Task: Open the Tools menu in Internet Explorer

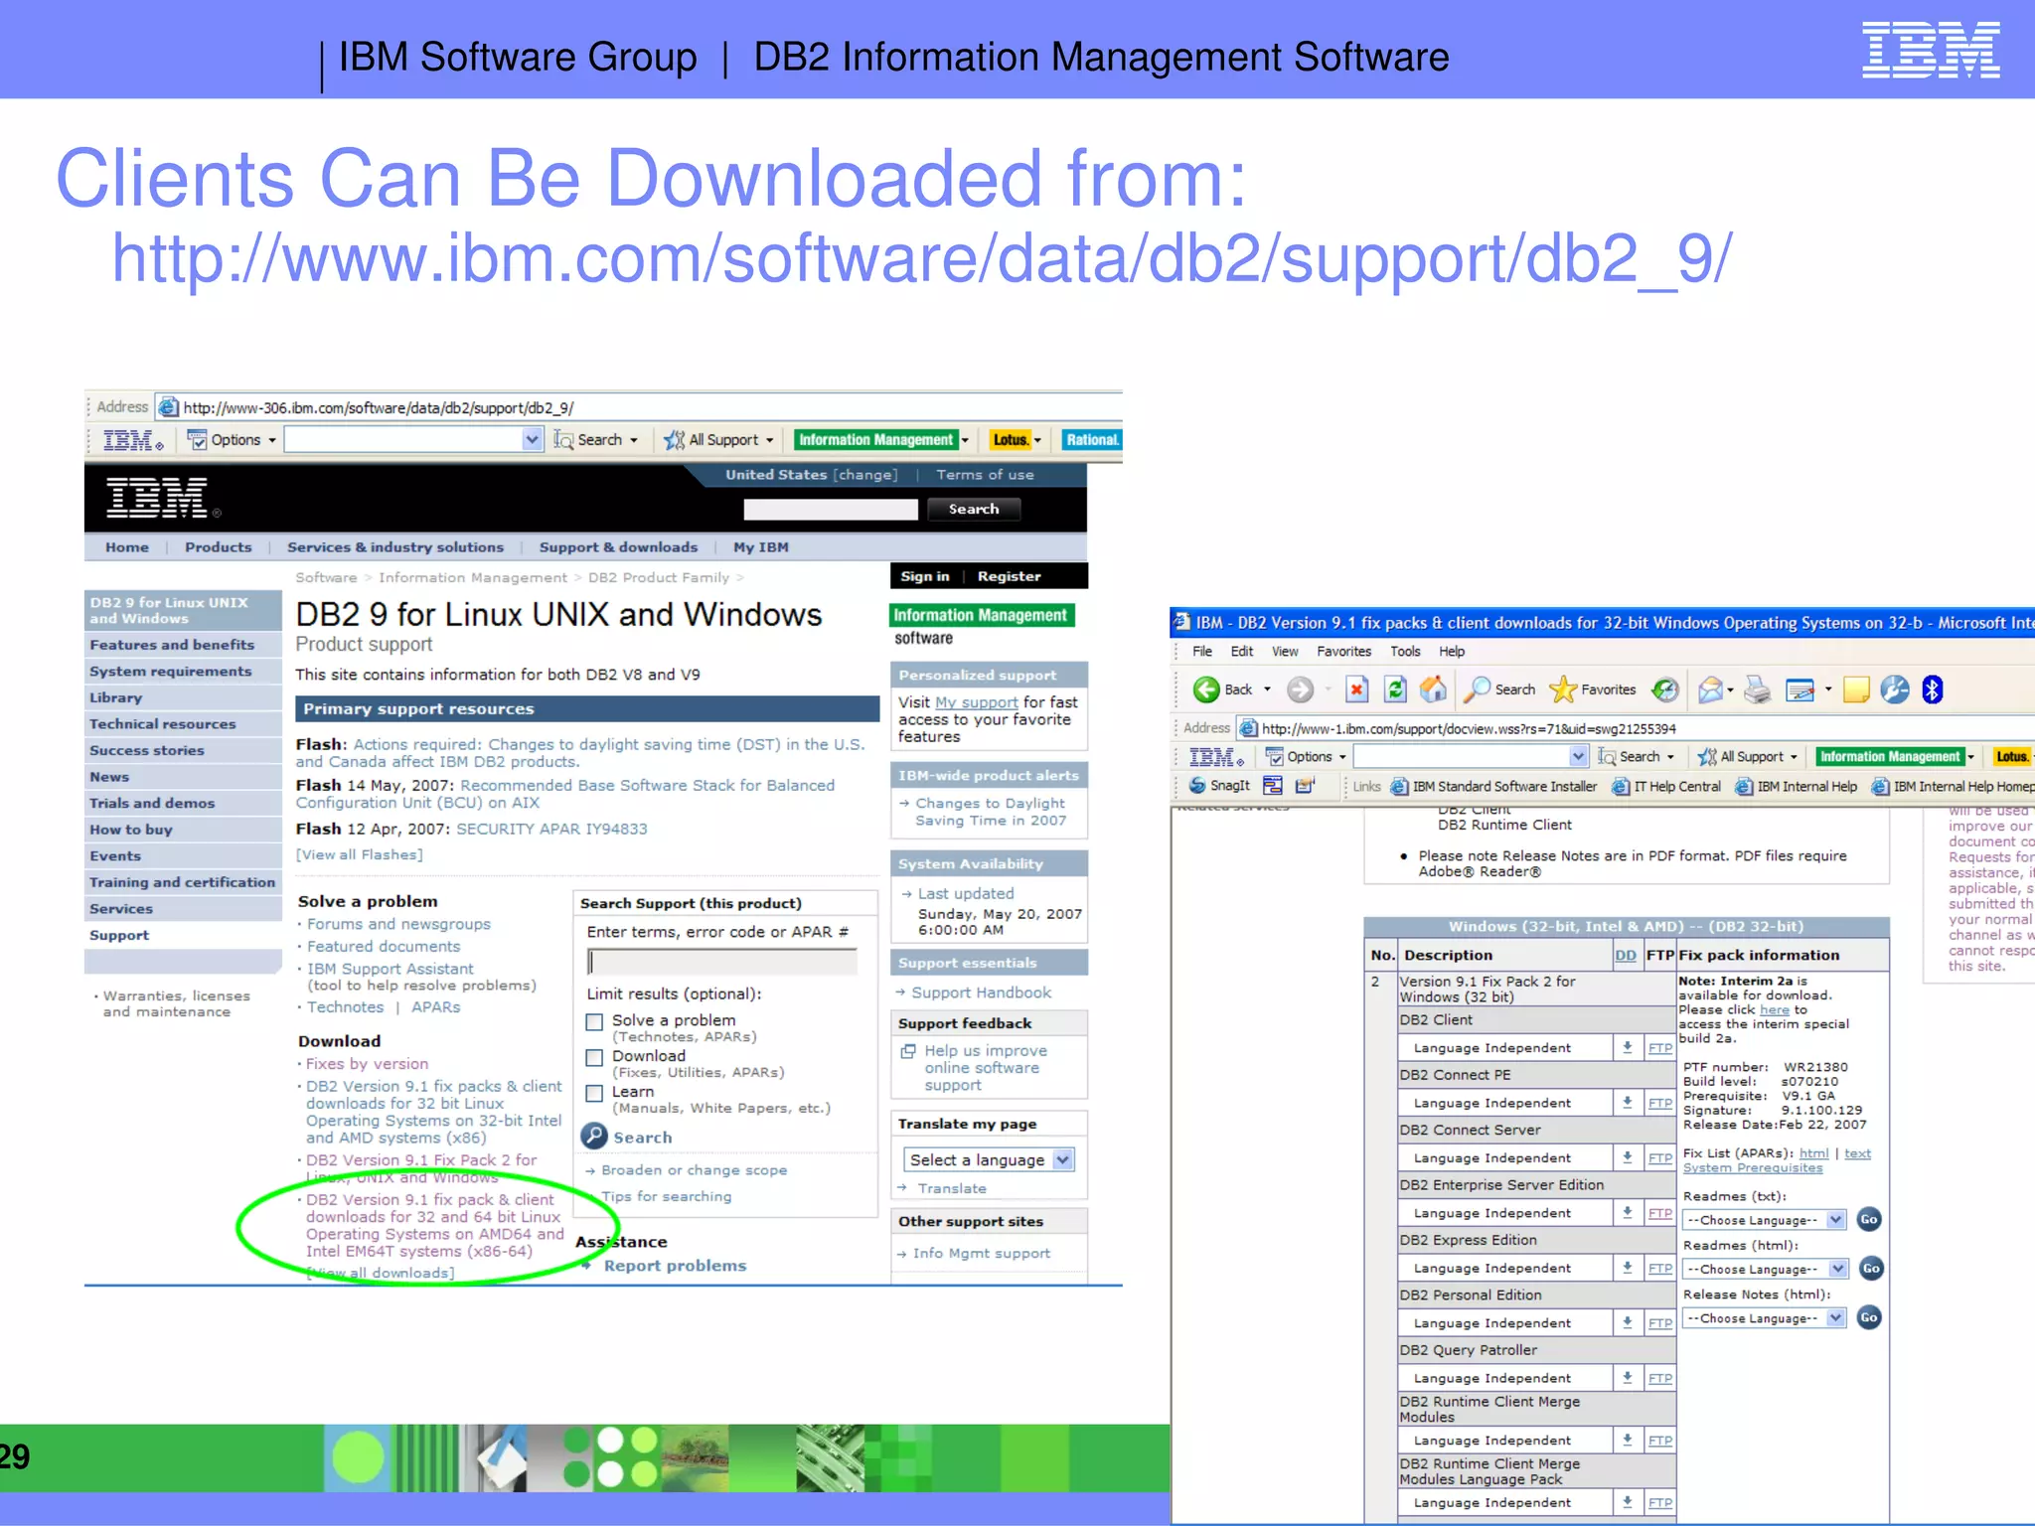Action: (x=1405, y=652)
